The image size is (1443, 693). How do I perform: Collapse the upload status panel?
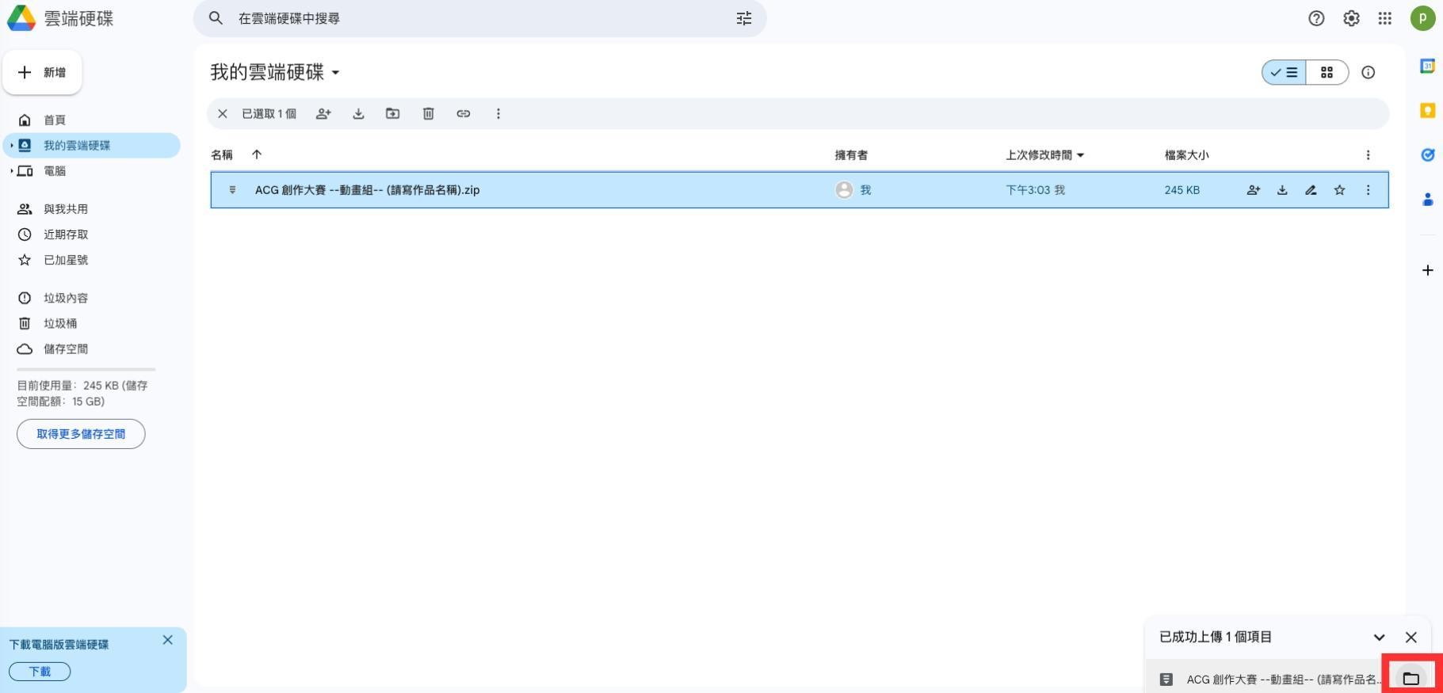[x=1379, y=637]
